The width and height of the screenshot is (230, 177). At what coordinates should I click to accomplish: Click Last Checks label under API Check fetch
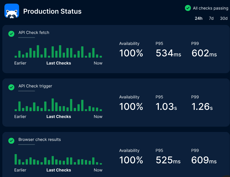point(59,63)
